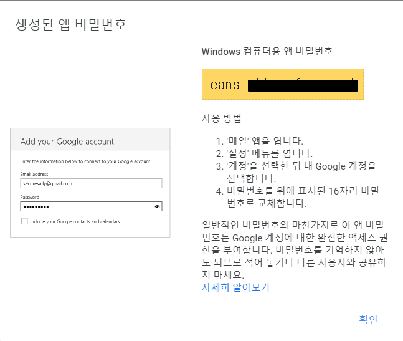Click step 4 about 16자리 비밀번호
This screenshot has height=341, width=403.
pyautogui.click(x=298, y=197)
